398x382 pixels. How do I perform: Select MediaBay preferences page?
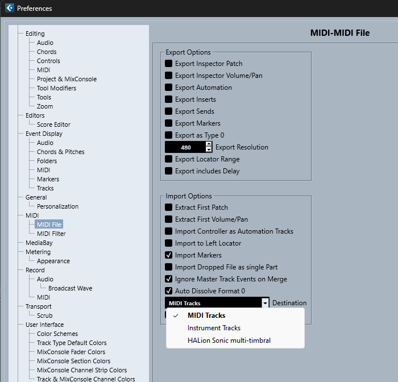point(39,243)
